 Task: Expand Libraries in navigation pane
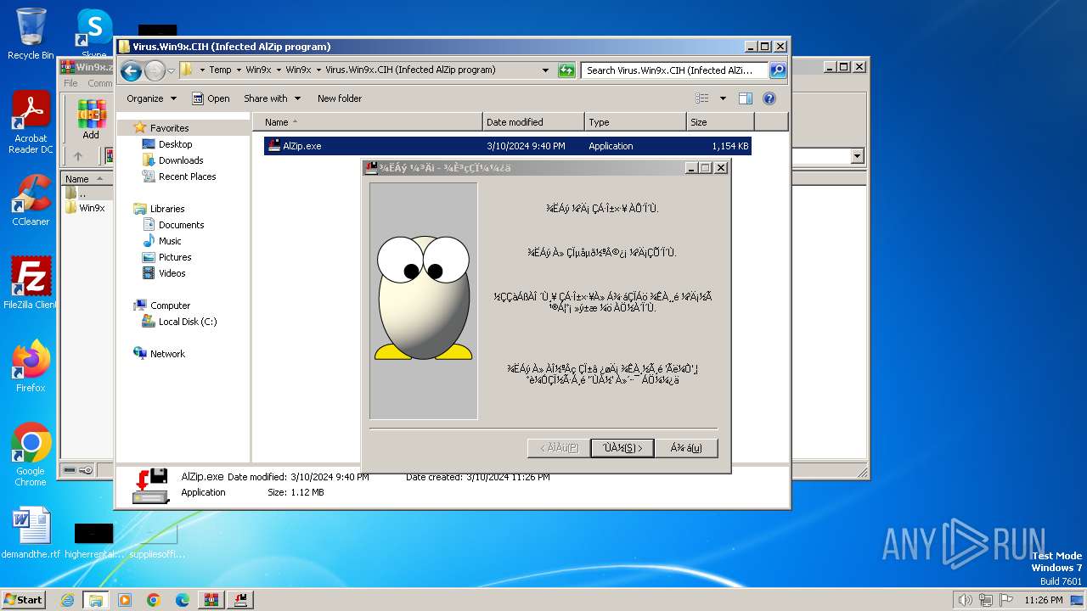click(126, 209)
